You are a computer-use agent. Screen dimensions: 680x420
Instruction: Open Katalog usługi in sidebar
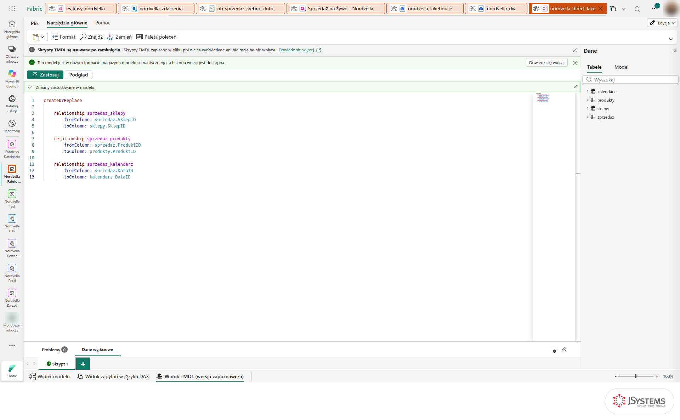coord(12,103)
